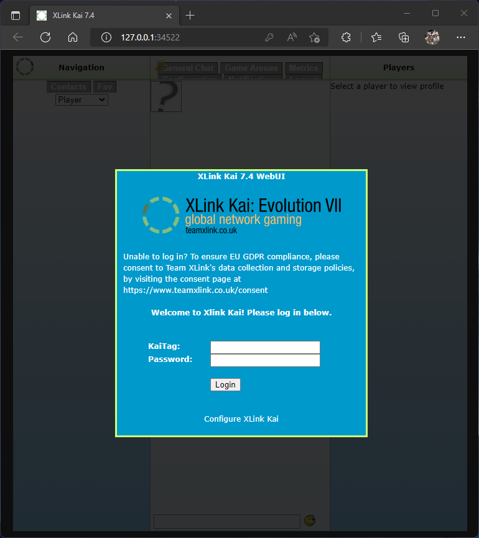479x538 pixels.
Task: Click the XLink Kai logo in Navigation panel
Action: (x=25, y=67)
